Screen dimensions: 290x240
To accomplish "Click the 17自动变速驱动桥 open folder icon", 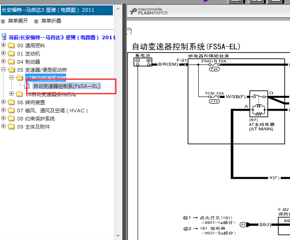I will (20, 78).
